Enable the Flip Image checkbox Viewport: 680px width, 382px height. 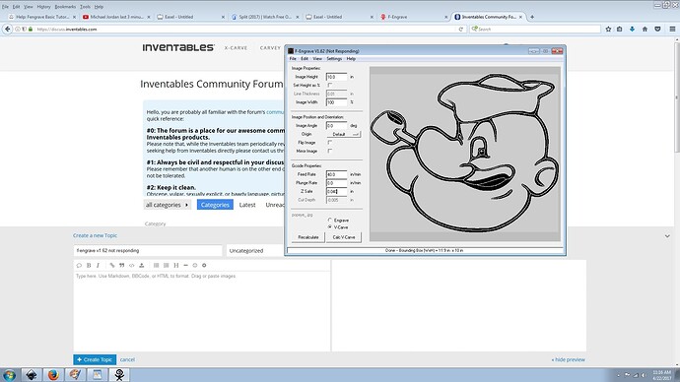[329, 143]
